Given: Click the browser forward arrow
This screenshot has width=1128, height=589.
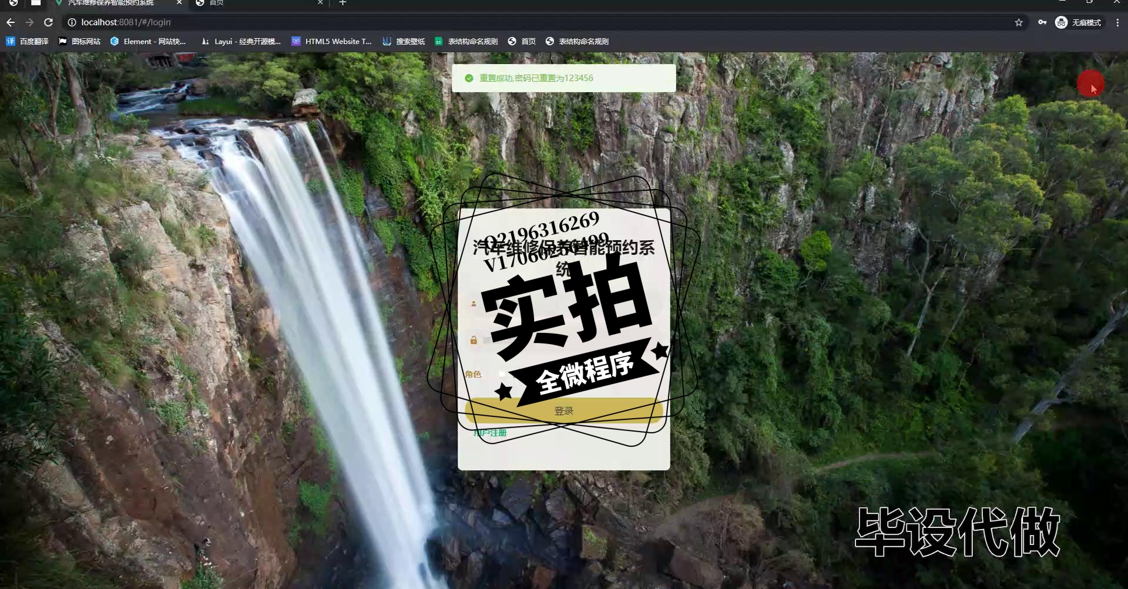Looking at the screenshot, I should pos(29,22).
